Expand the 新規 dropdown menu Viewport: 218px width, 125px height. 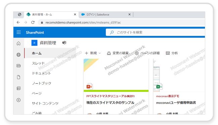pos(93,53)
